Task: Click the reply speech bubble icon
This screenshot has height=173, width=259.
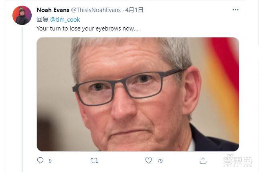Action: 40,161
